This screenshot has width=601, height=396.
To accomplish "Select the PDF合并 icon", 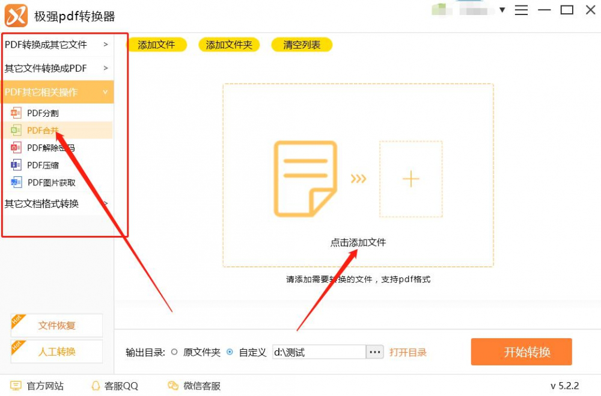I will tap(16, 130).
